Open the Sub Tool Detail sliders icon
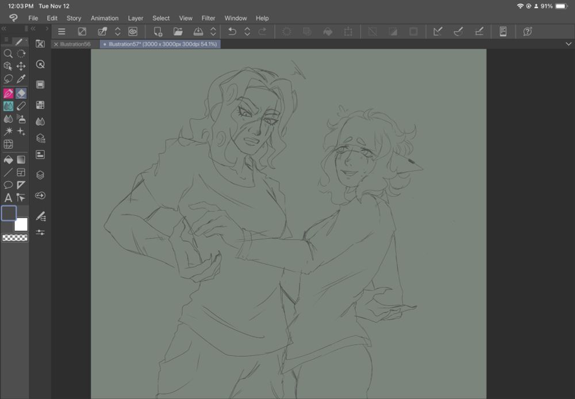This screenshot has height=399, width=575. click(40, 233)
